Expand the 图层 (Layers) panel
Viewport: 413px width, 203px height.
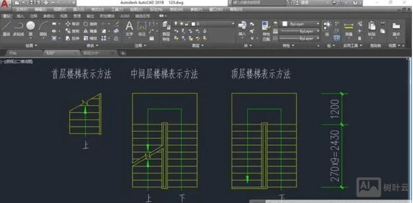click(198, 45)
